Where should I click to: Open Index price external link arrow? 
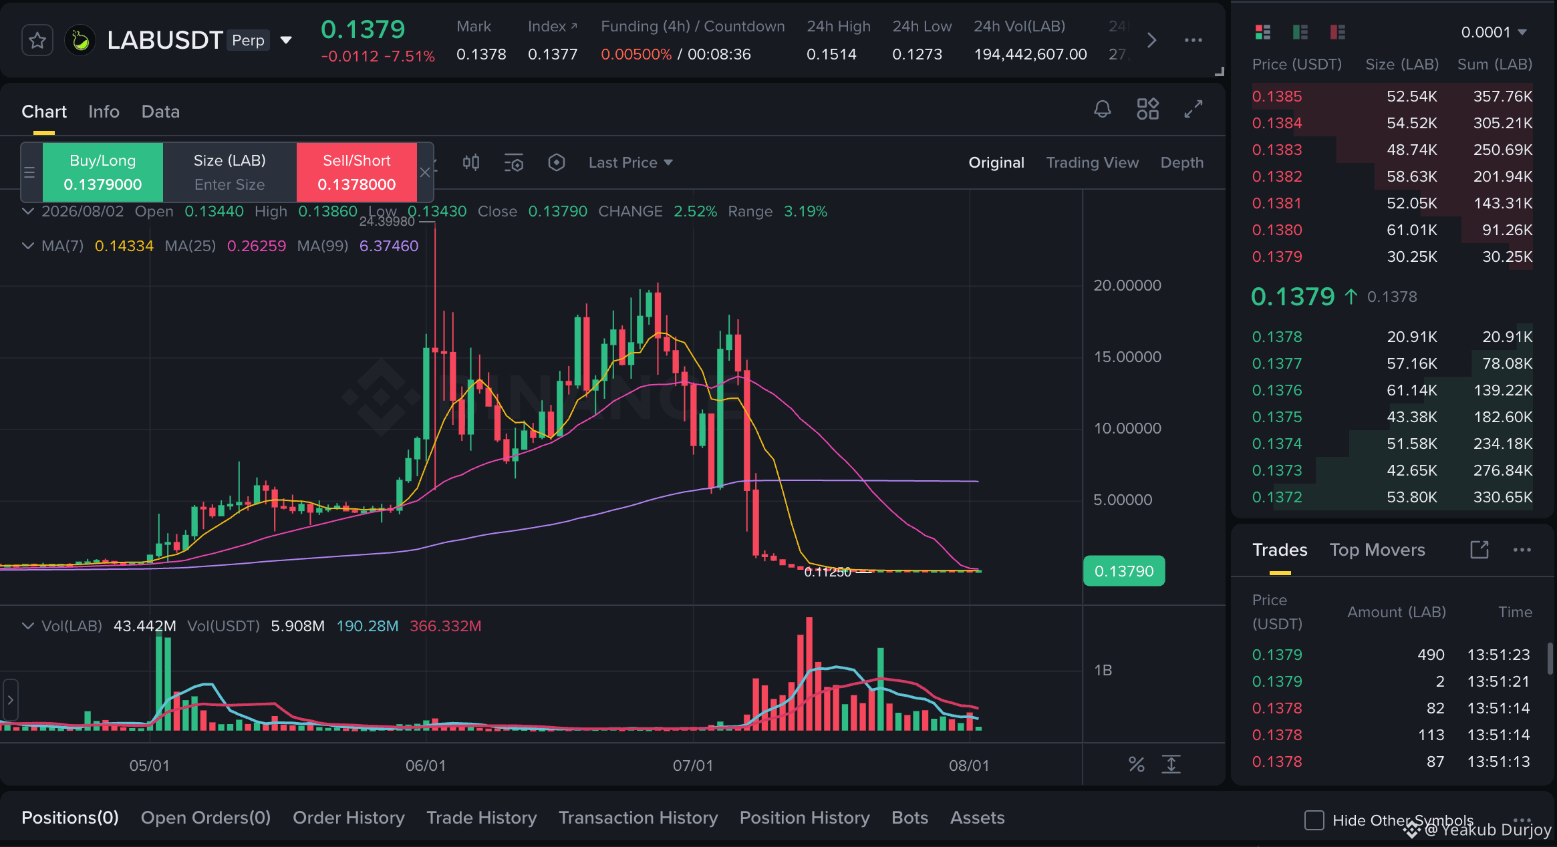[573, 26]
